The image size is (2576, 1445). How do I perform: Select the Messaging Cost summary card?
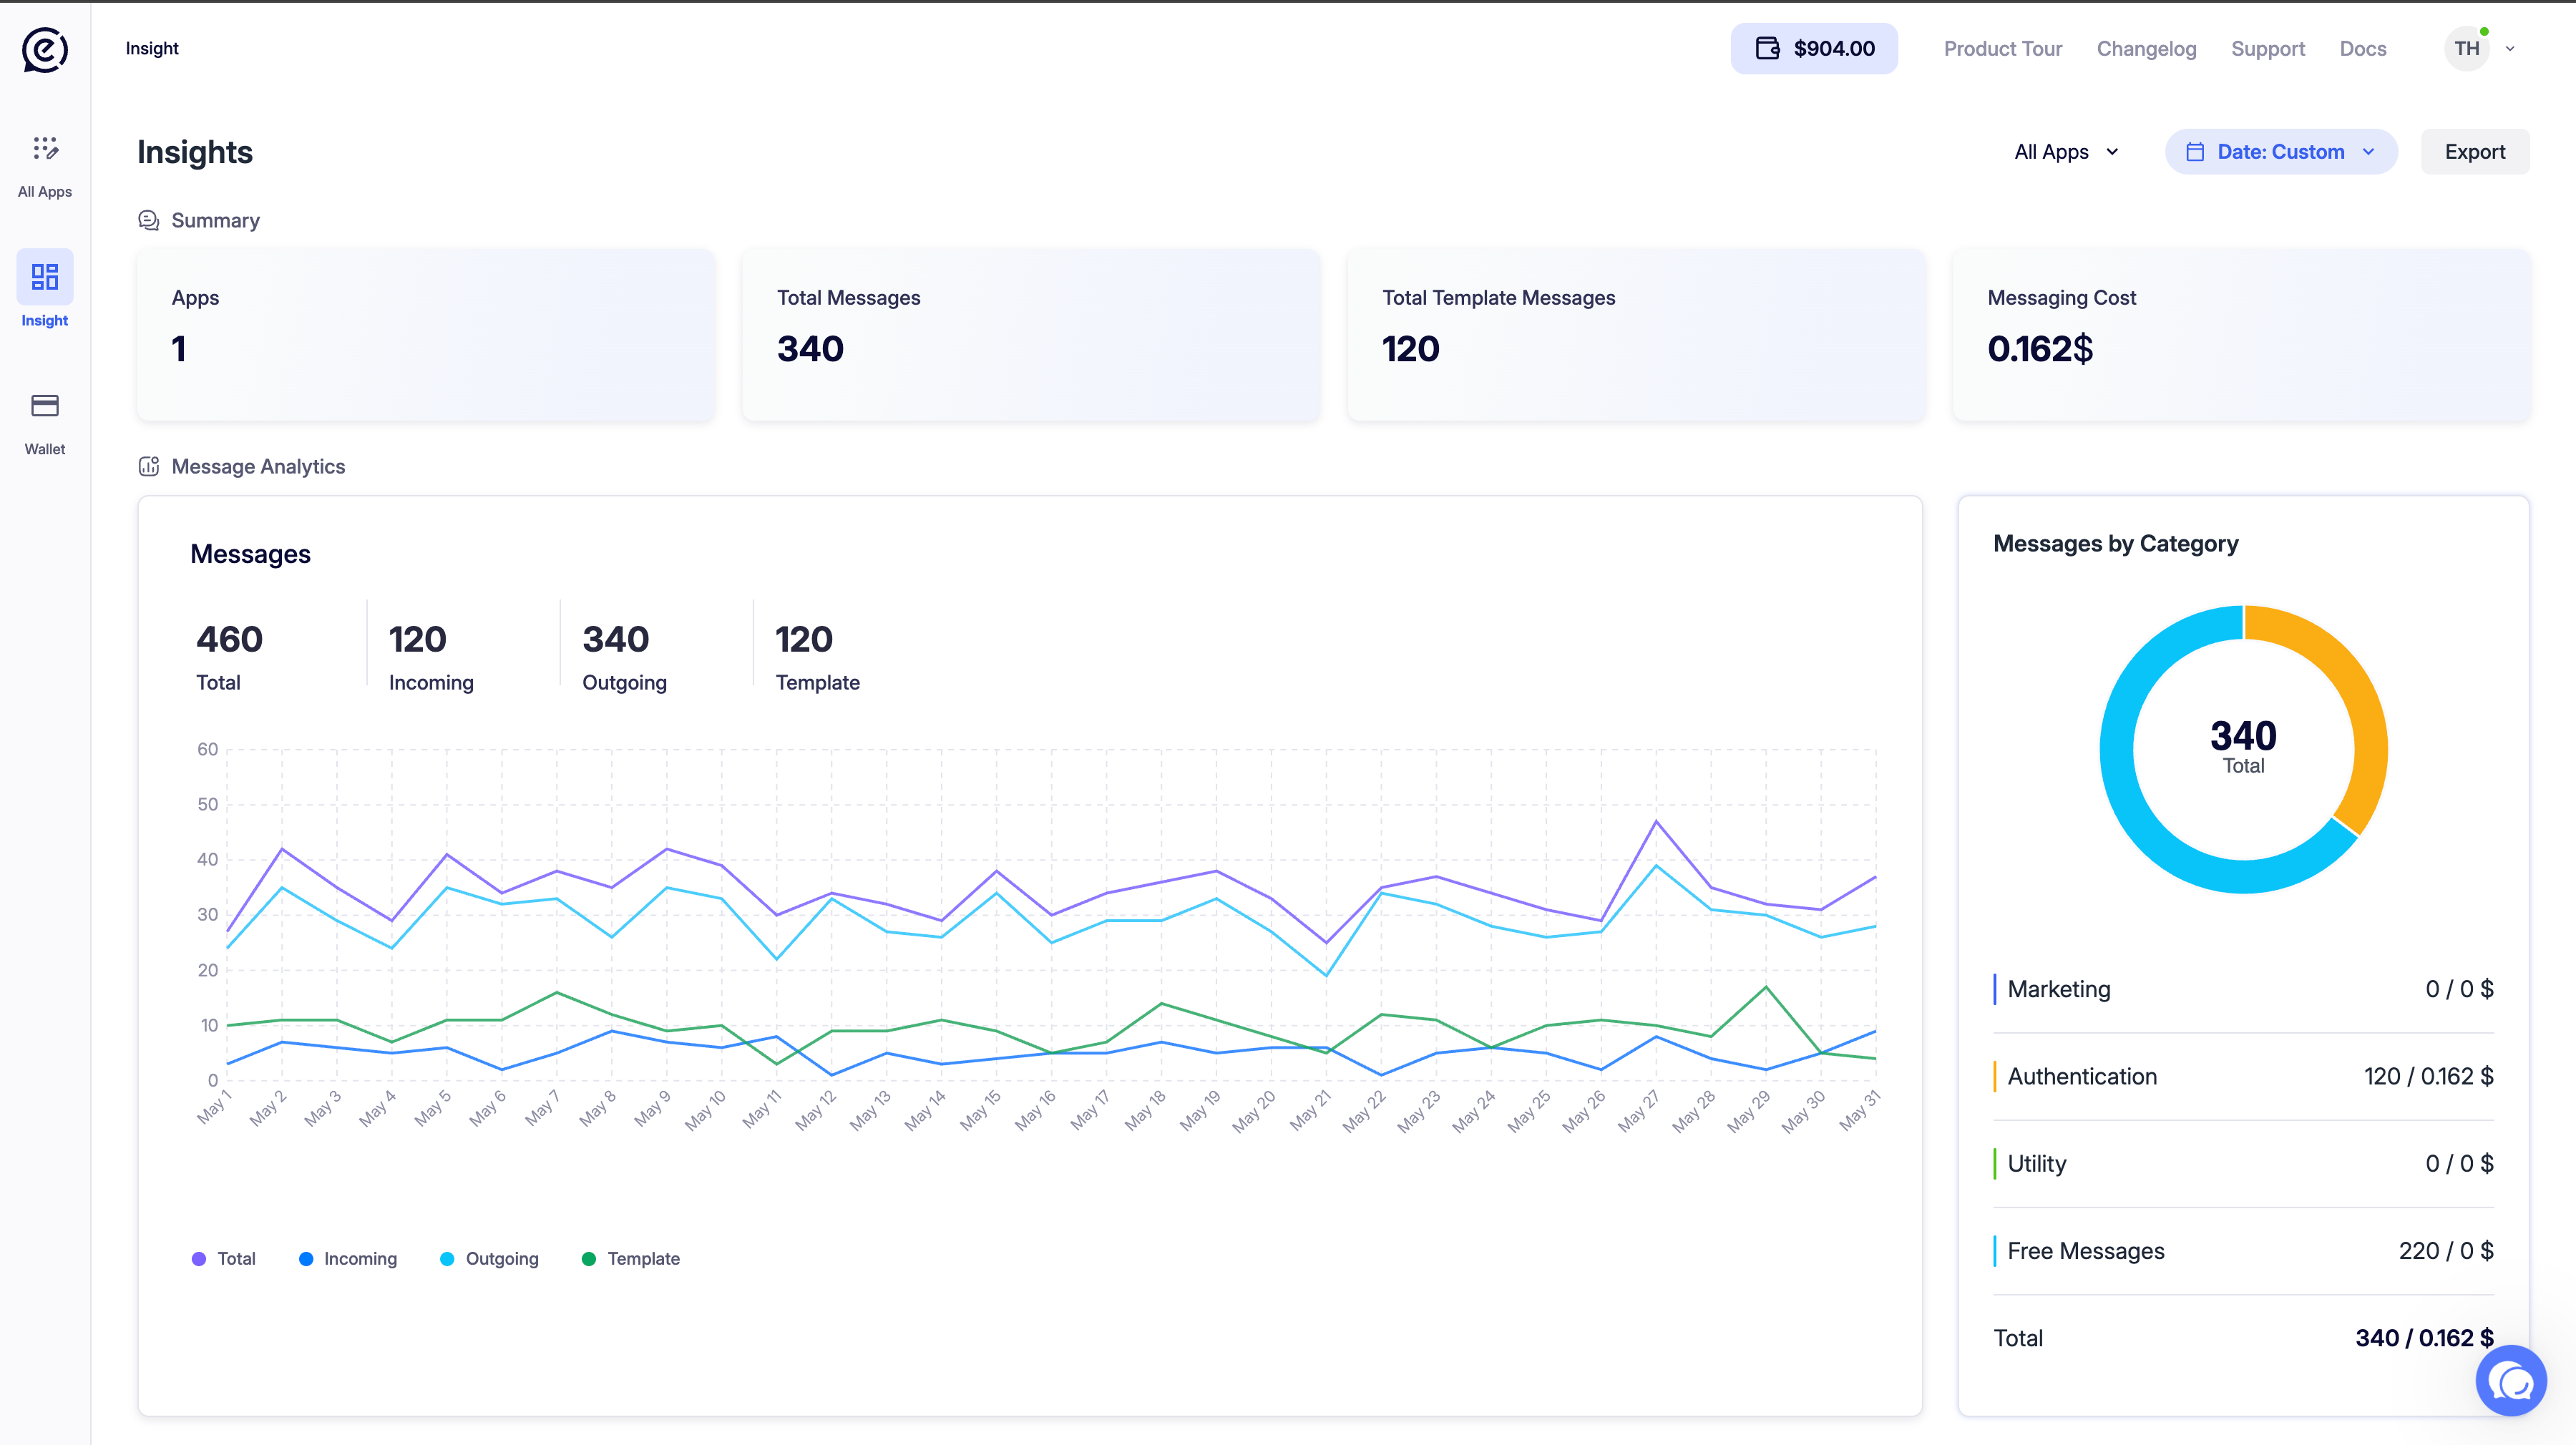click(x=2241, y=335)
